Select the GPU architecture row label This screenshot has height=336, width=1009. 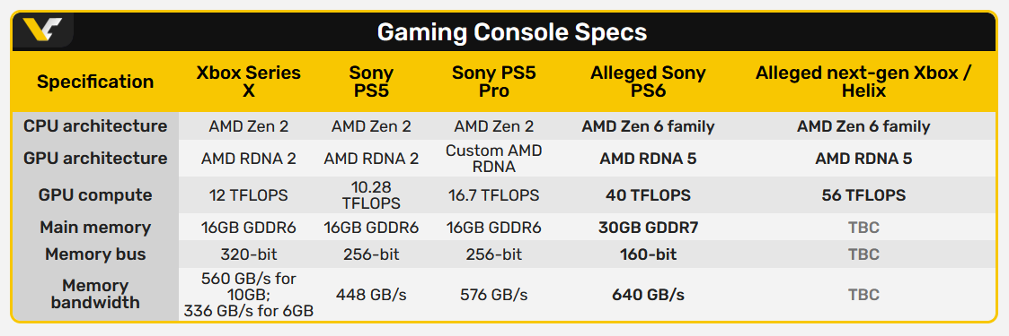(95, 159)
